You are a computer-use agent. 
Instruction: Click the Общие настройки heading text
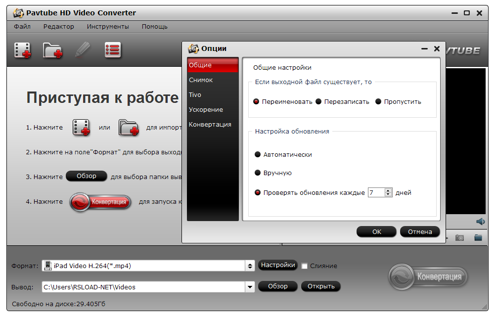click(x=282, y=68)
